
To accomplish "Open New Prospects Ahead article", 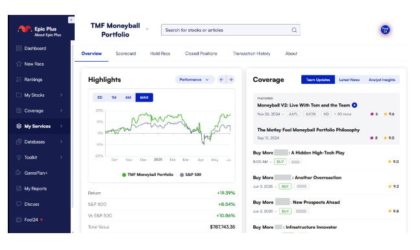I will click(296, 203).
